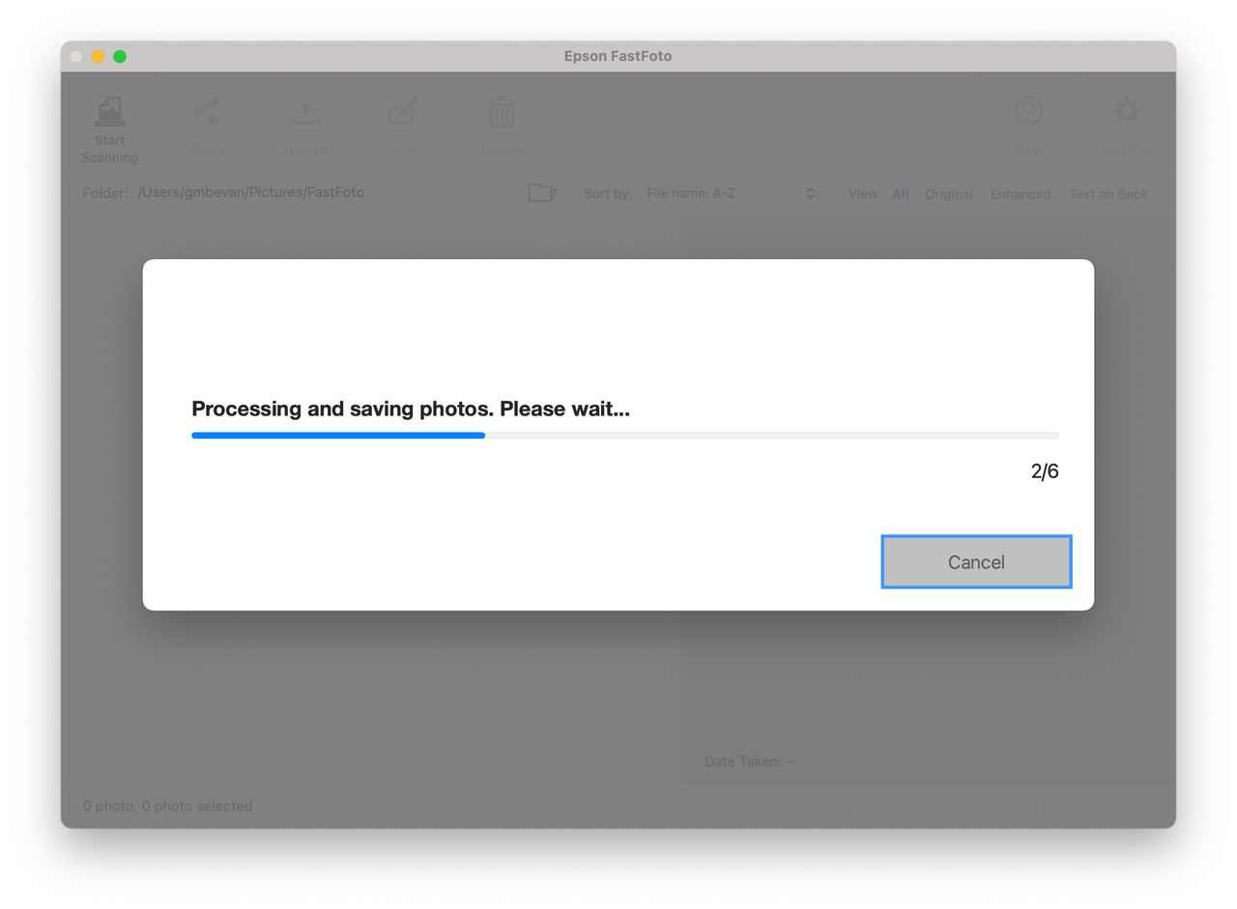Screen dimensions: 1237x909
Task: Click the yellow minimize window button
Action: point(98,56)
